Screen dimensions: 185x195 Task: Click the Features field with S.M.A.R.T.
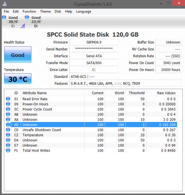(x=125, y=83)
